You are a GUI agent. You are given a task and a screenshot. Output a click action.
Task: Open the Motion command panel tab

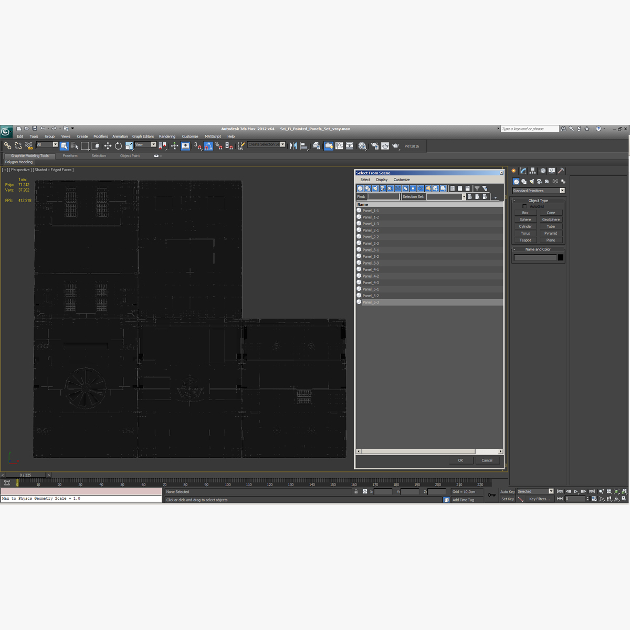click(x=542, y=171)
